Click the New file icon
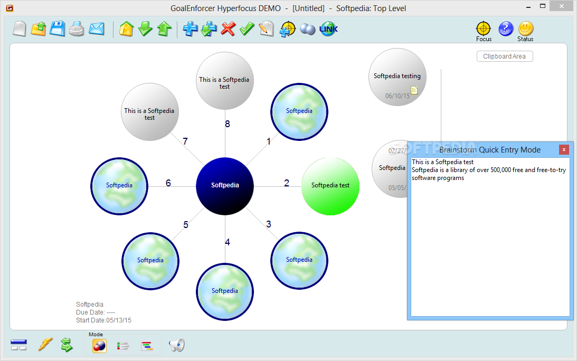The image size is (577, 361). 20,28
